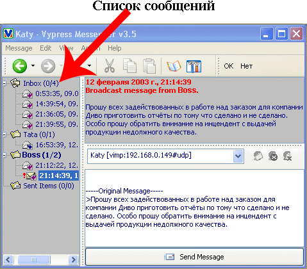Screen dimensions: 307x269
Task: Collapse the Inbox folder tree node
Action: (x=4, y=83)
